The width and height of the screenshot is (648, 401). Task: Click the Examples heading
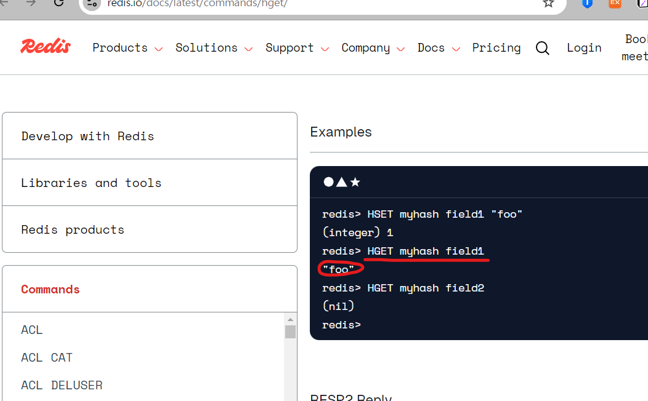pyautogui.click(x=341, y=132)
